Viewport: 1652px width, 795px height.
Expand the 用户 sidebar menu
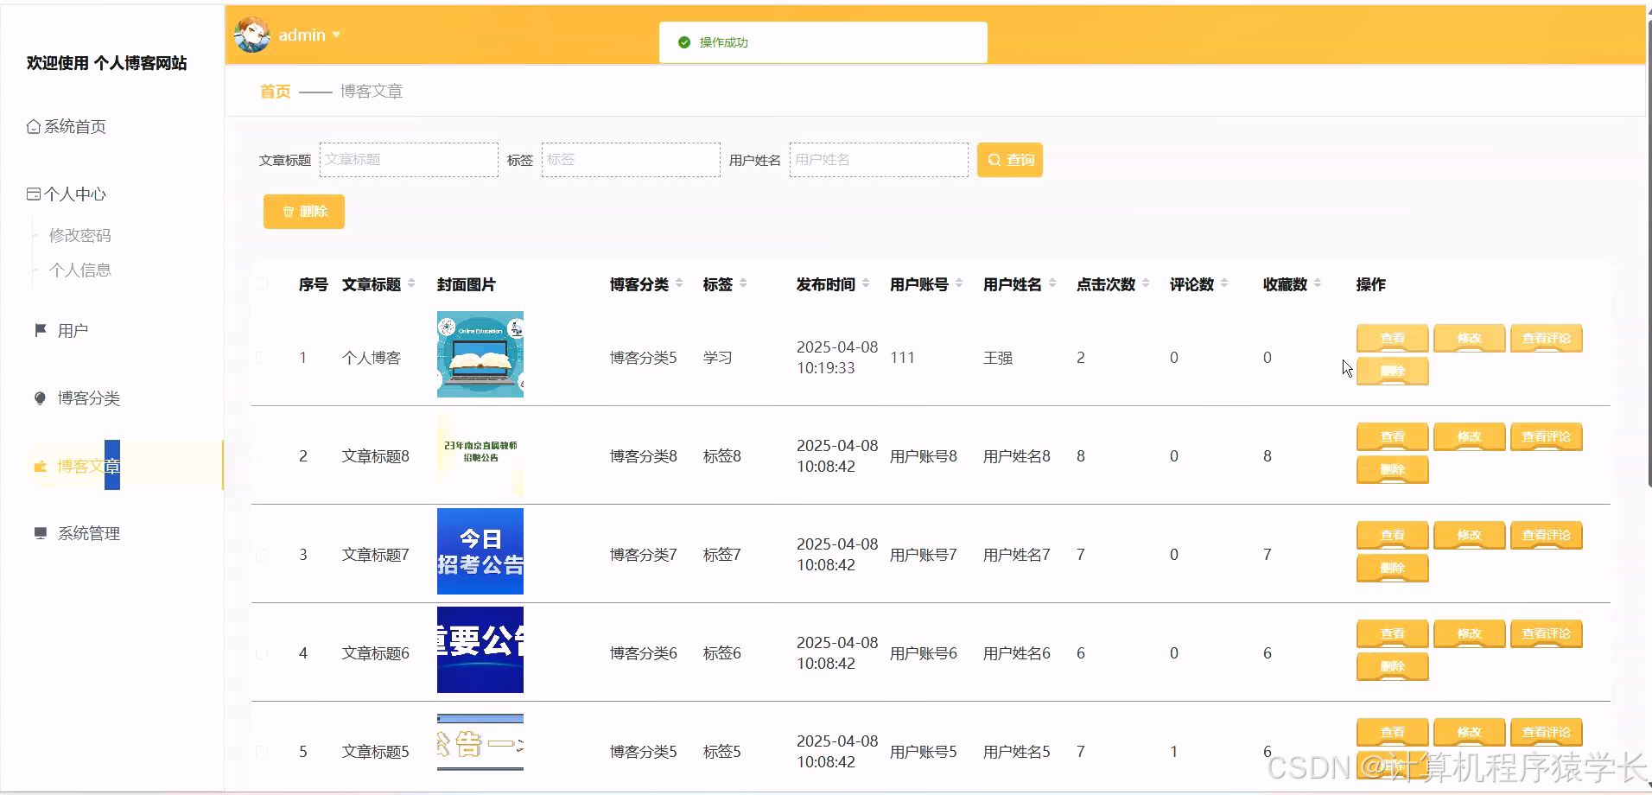click(x=73, y=330)
